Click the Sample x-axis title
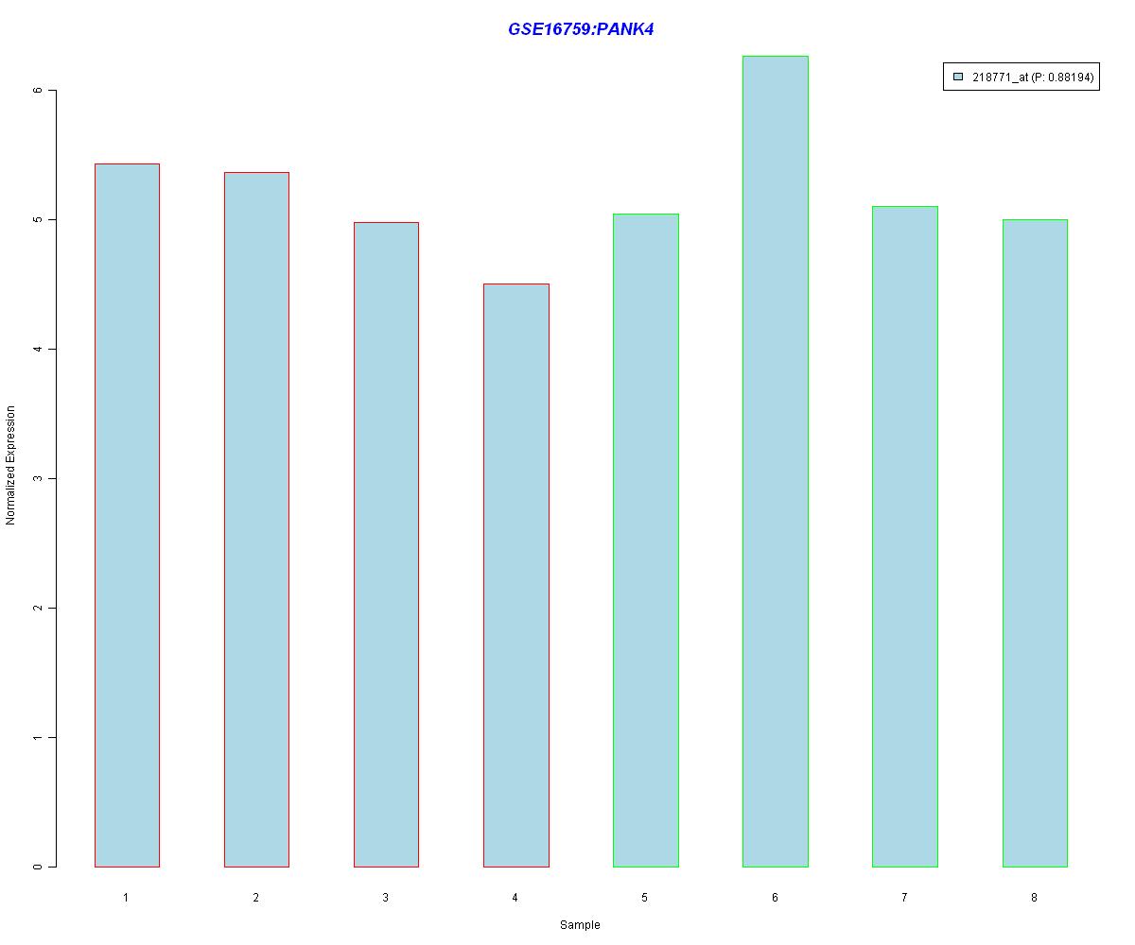1135x945 pixels. 580,925
